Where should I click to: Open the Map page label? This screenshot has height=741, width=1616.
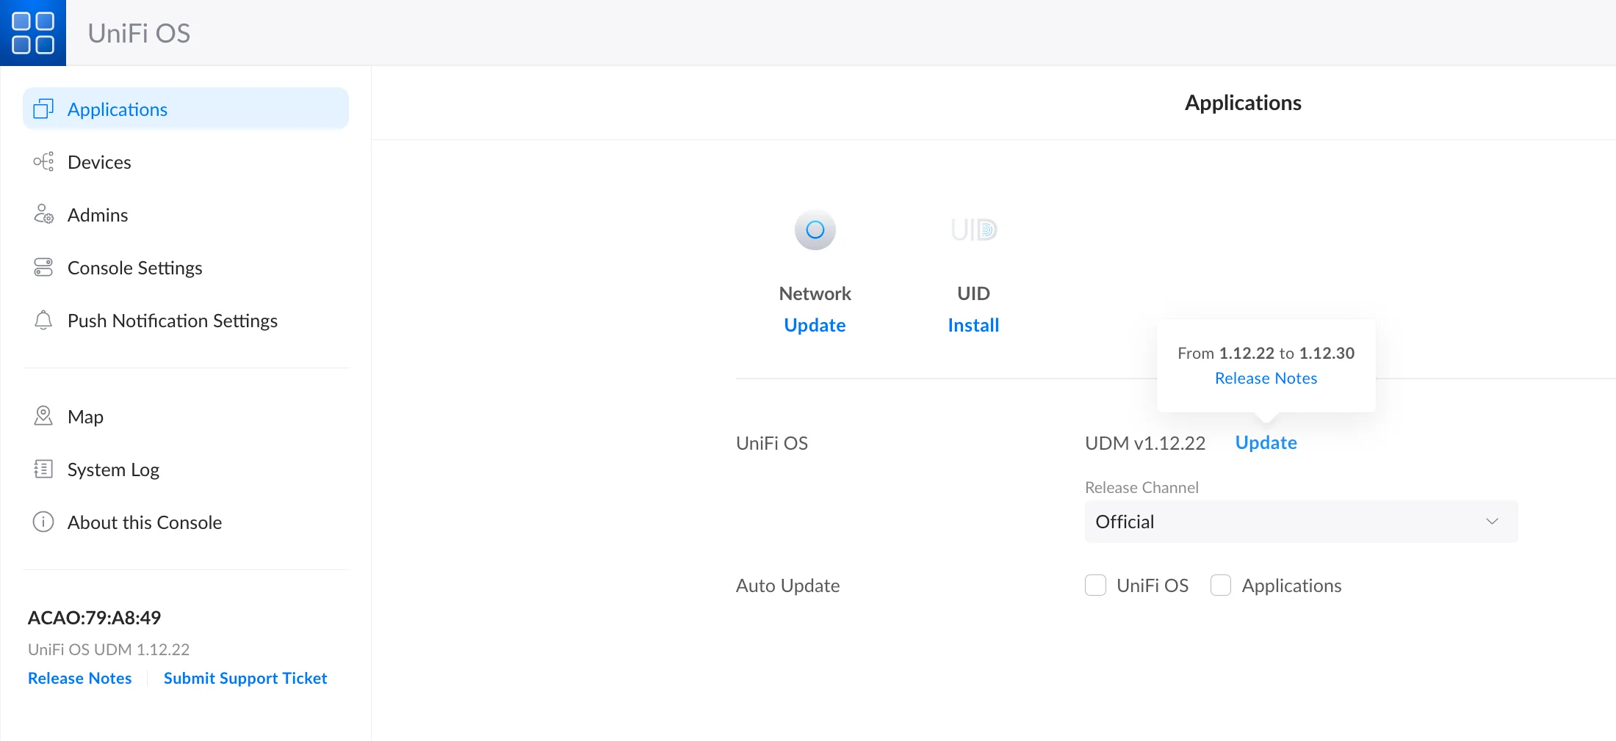tap(85, 417)
